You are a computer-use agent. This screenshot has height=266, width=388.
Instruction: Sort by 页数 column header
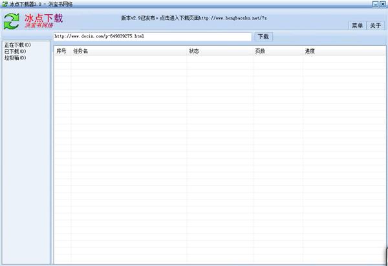pyautogui.click(x=278, y=51)
